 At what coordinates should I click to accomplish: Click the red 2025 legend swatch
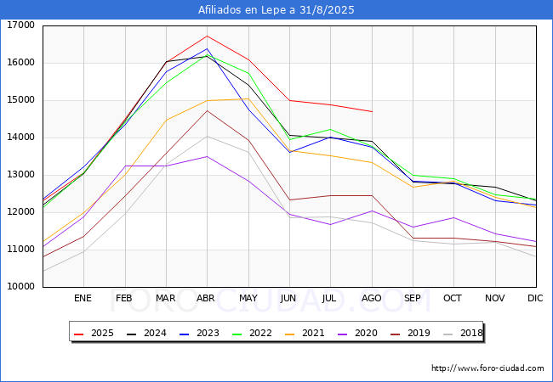click(x=78, y=334)
